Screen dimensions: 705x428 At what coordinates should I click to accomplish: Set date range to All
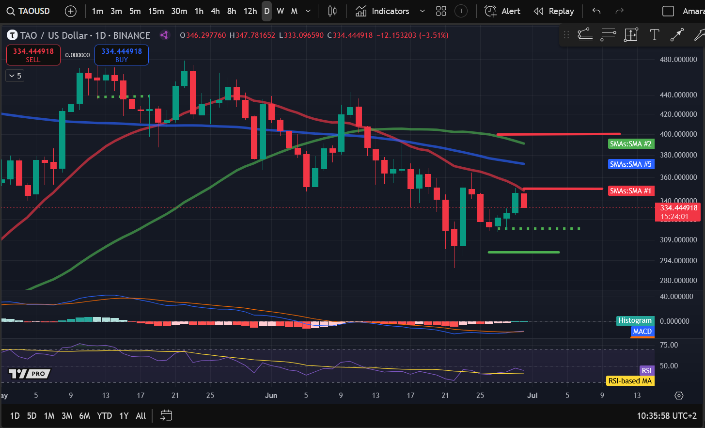(141, 416)
